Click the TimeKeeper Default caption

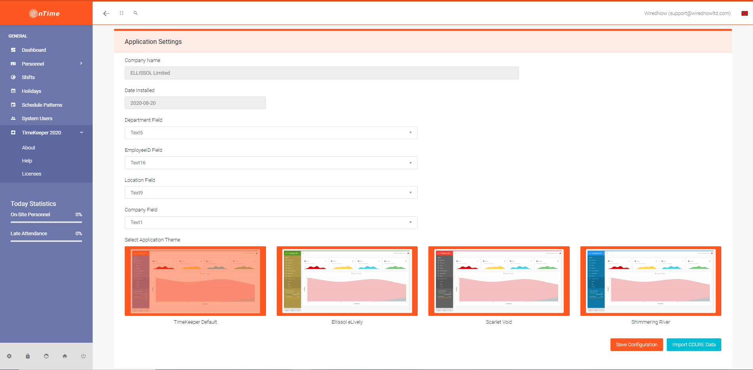pos(195,322)
